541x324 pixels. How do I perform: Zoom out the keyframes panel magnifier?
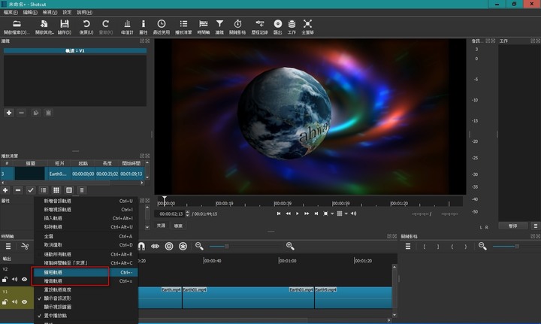tap(482, 246)
